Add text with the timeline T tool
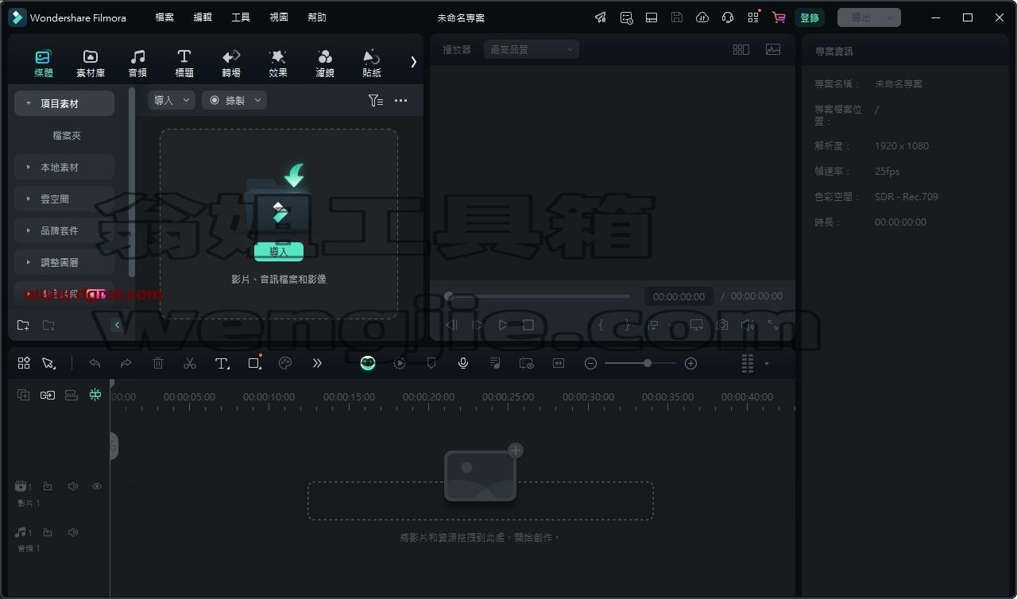 click(x=222, y=363)
